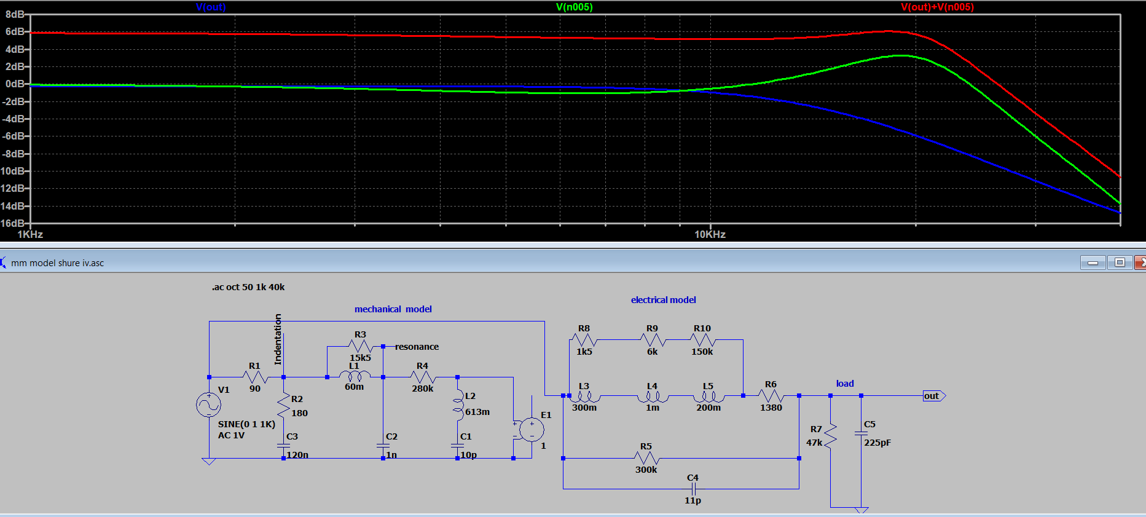The height and width of the screenshot is (517, 1146).
Task: Click the V1 voltage source symbol
Action: click(208, 405)
